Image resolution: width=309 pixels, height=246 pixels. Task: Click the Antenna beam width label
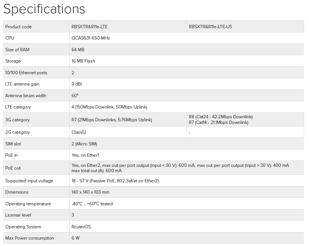tap(26, 96)
